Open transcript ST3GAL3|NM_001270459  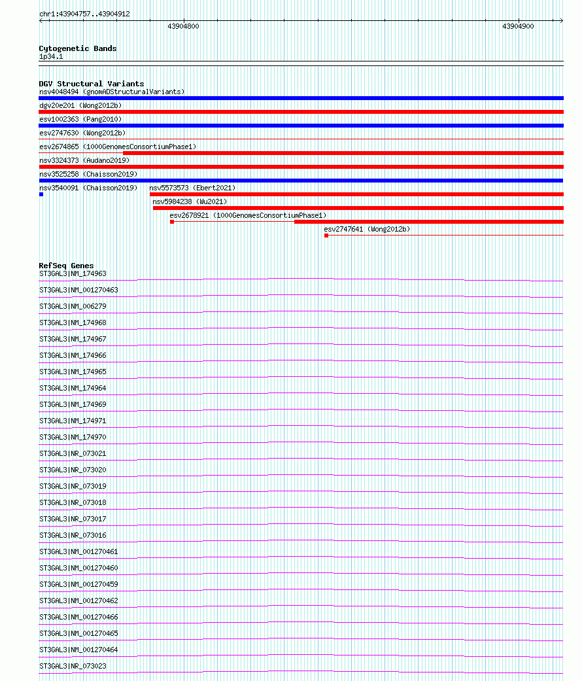(x=78, y=585)
